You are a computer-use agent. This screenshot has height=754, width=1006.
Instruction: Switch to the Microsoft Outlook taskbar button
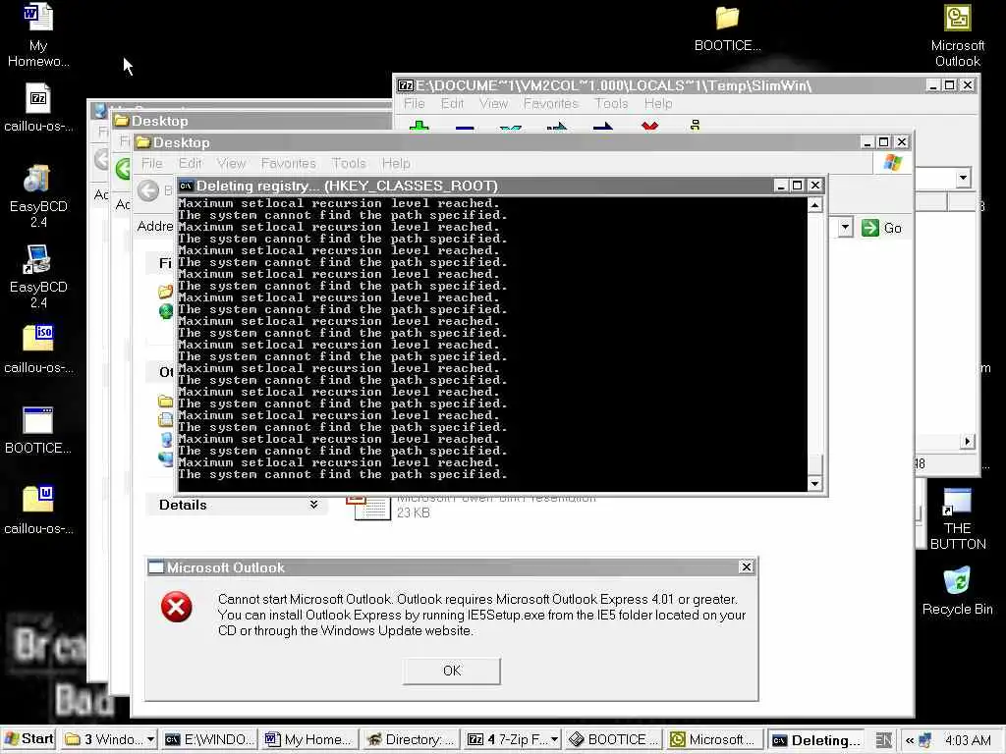714,740
